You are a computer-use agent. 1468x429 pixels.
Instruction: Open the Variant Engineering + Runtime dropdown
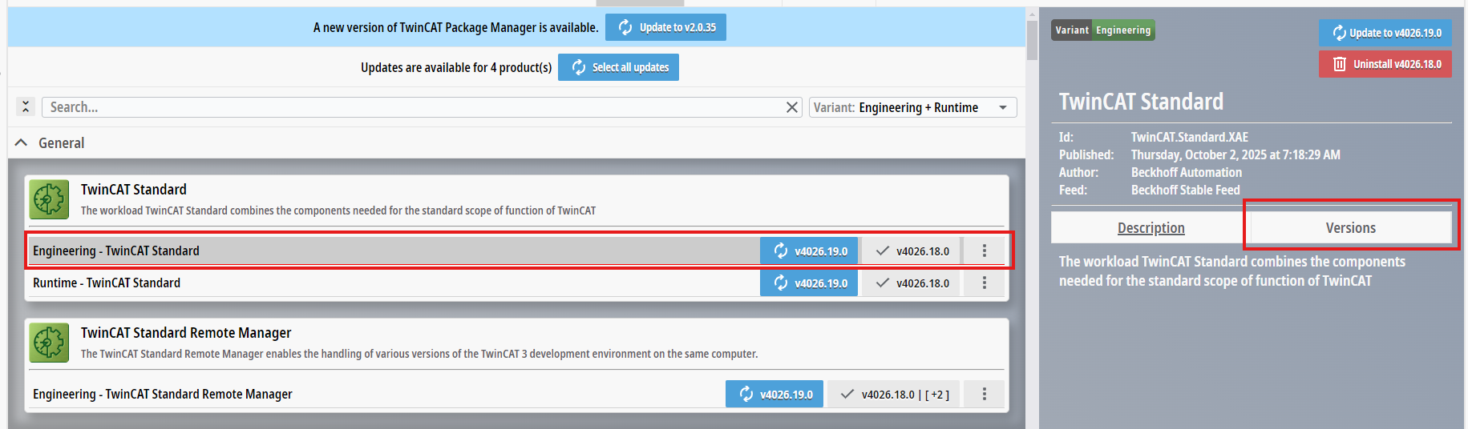[912, 107]
